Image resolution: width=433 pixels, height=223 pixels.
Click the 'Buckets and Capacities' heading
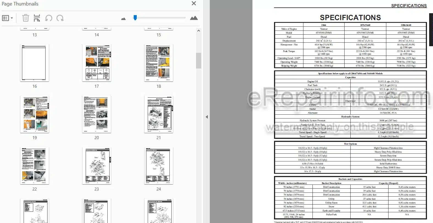point(350,179)
